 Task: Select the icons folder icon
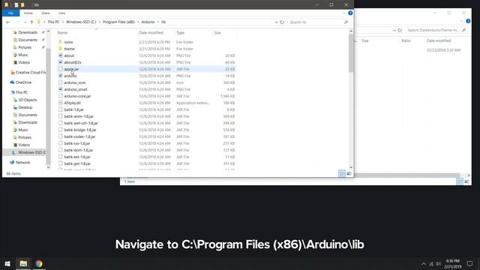pos(60,42)
